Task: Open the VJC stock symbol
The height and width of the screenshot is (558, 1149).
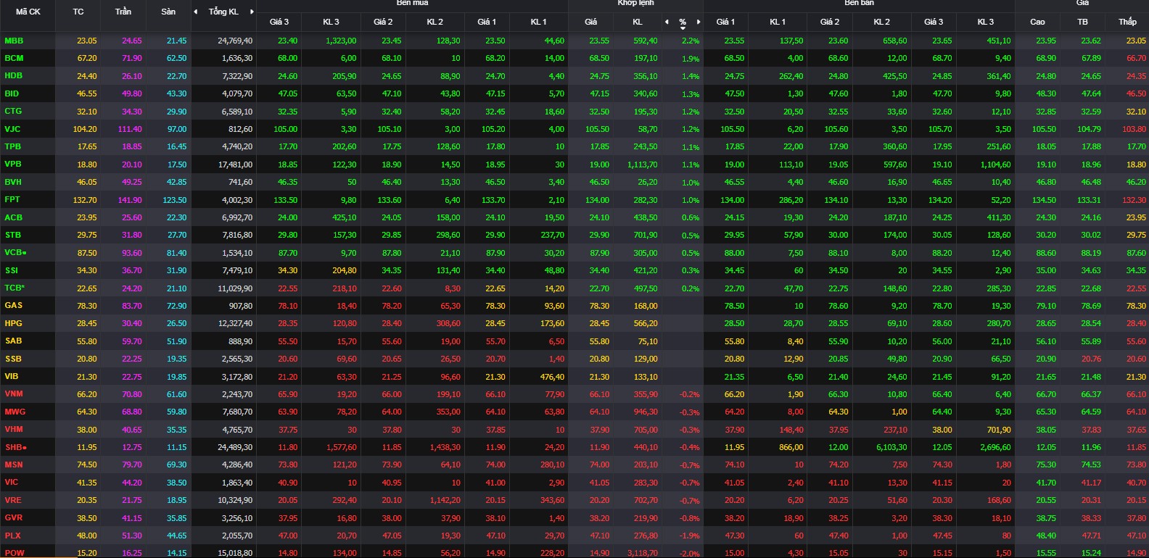Action: pyautogui.click(x=12, y=129)
